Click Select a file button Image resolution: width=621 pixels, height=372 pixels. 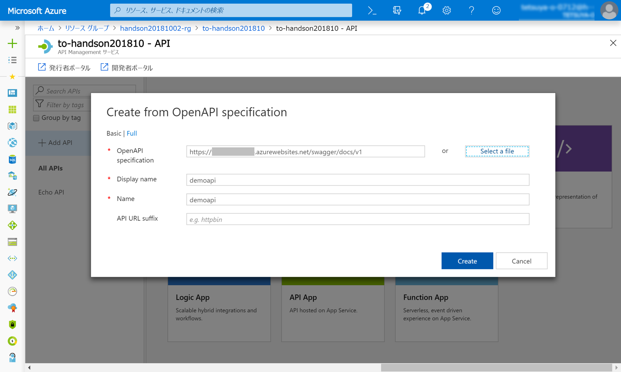497,151
